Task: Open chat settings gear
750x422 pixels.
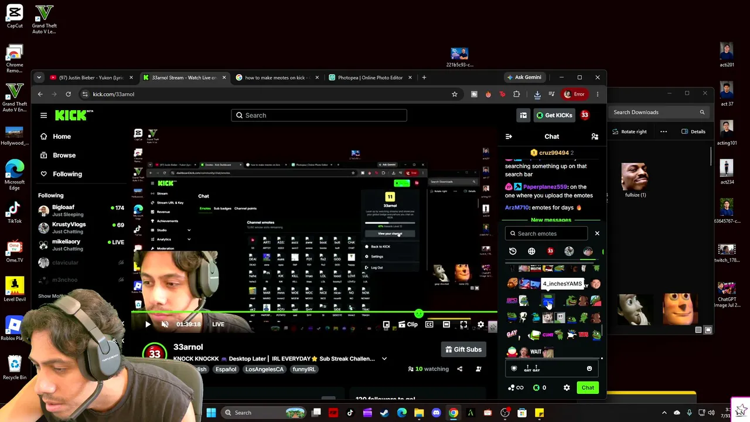Action: pyautogui.click(x=567, y=387)
